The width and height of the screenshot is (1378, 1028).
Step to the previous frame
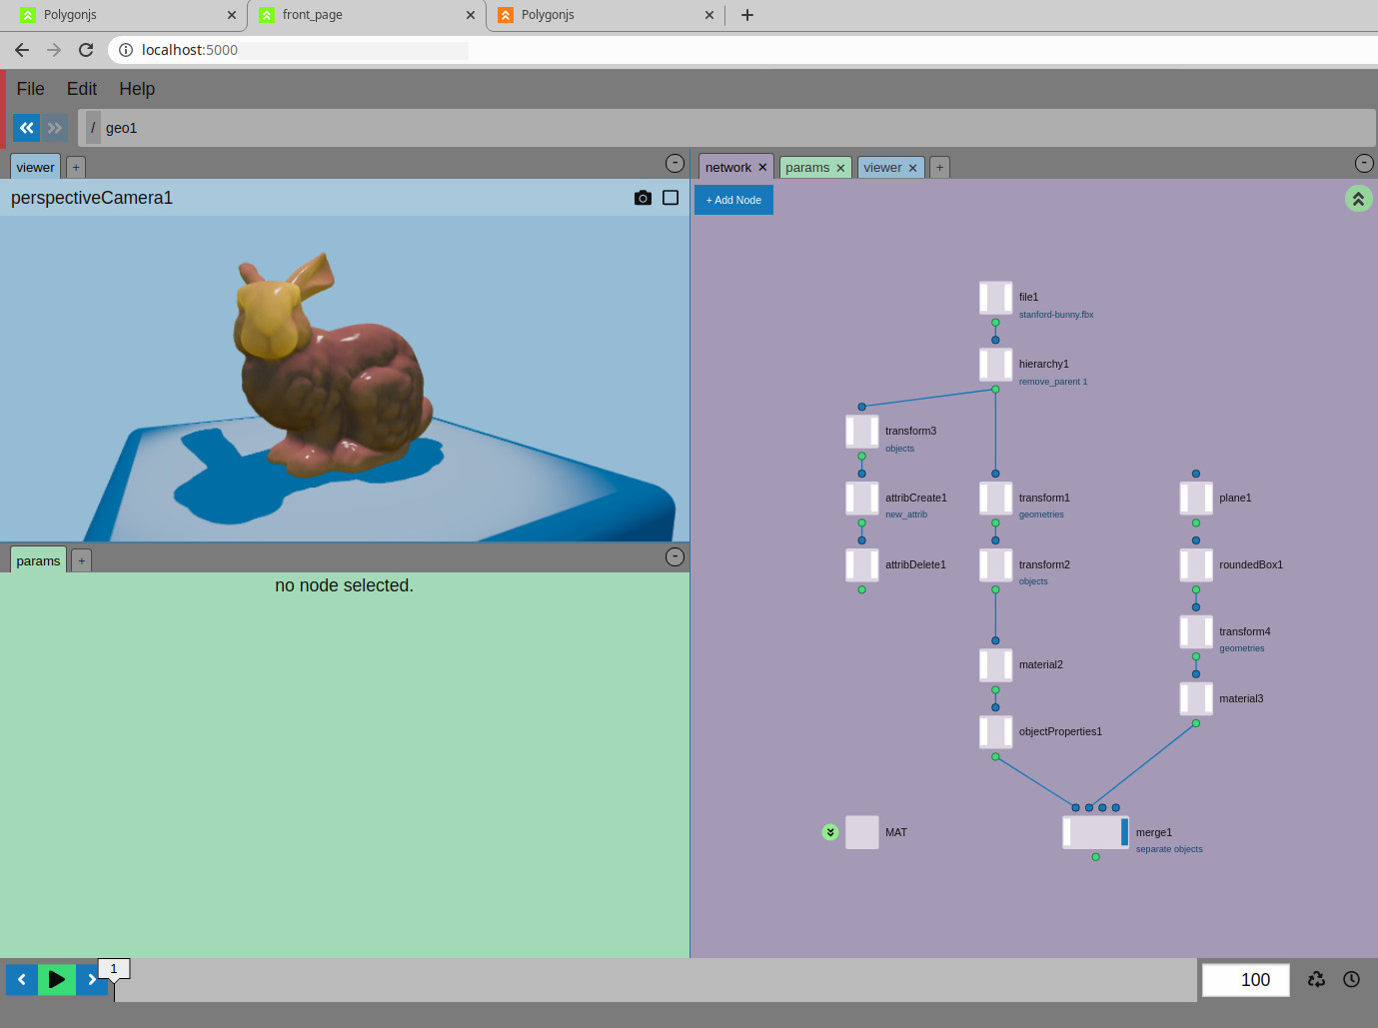click(x=21, y=979)
